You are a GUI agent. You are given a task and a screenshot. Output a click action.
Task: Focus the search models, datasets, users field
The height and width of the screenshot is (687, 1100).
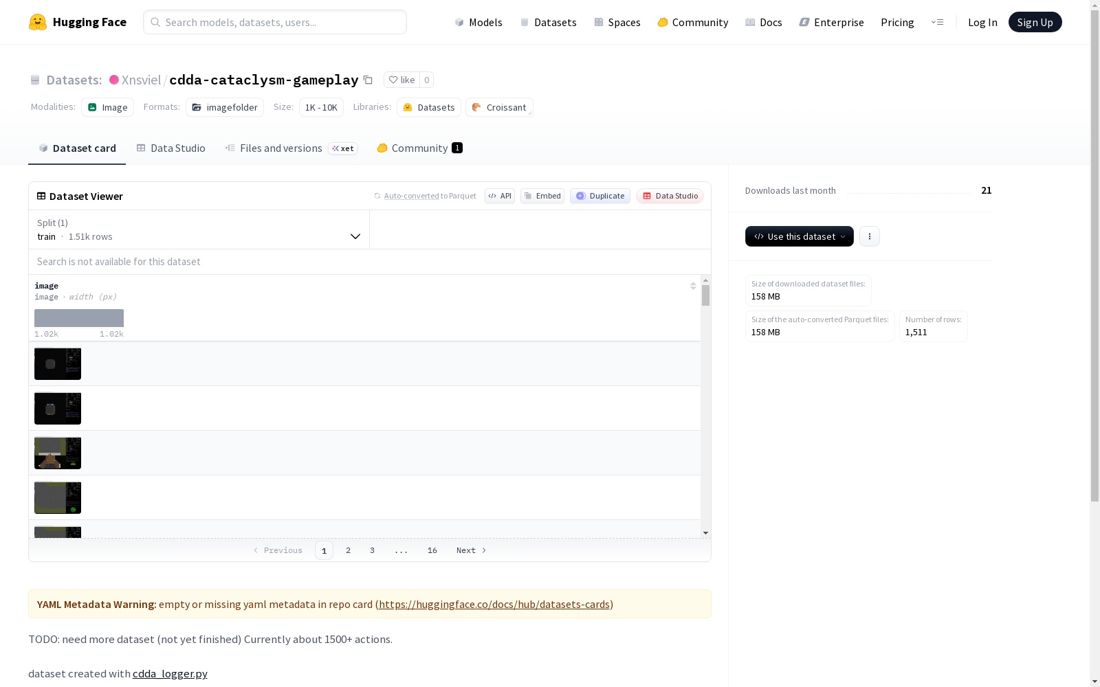tap(275, 22)
